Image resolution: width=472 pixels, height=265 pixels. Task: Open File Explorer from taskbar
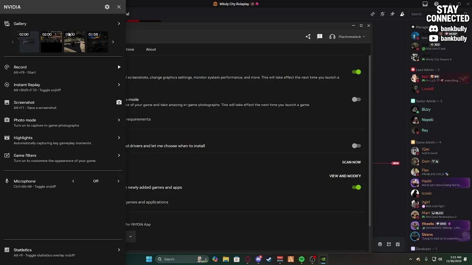tap(226, 259)
